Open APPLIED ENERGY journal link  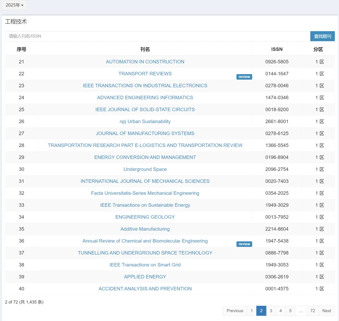point(145,277)
